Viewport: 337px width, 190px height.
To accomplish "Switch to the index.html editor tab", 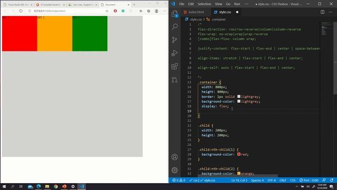I will tap(194, 12).
